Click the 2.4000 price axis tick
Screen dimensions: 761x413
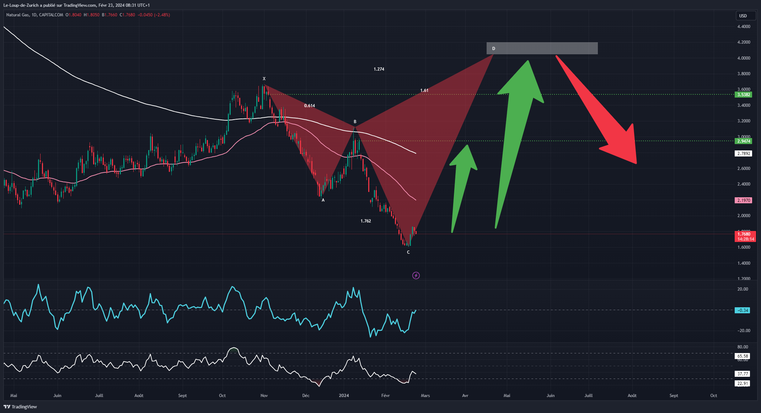coord(744,184)
